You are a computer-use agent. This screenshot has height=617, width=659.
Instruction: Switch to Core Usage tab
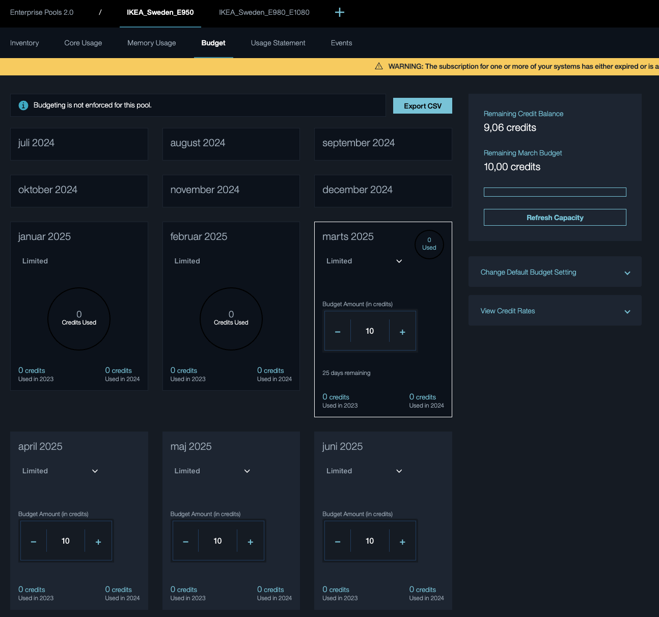coord(83,43)
